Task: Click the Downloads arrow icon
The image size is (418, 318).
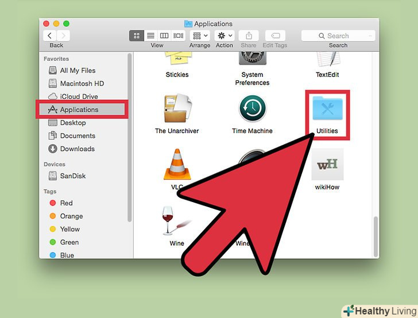Action: [53, 149]
